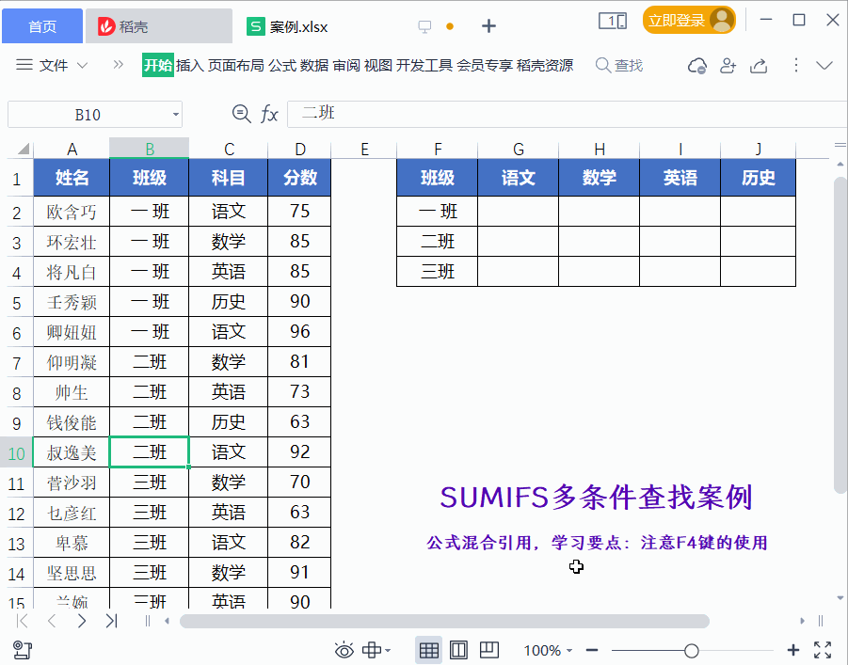Click the 三班 cell in summary table
The width and height of the screenshot is (848, 665).
click(437, 272)
